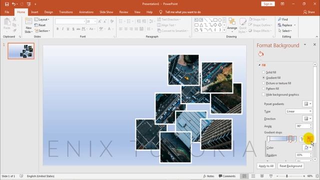Image resolution: width=320 pixels, height=180 pixels.
Task: Switch to the Transitions tab
Action: pyautogui.click(x=66, y=12)
